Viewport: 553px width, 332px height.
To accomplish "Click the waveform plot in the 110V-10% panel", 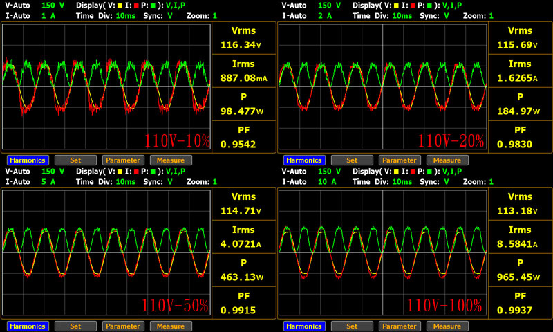I will (x=106, y=86).
